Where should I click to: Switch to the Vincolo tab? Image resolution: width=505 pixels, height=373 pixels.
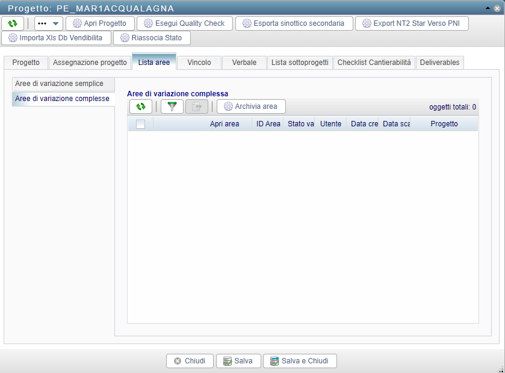tap(199, 63)
